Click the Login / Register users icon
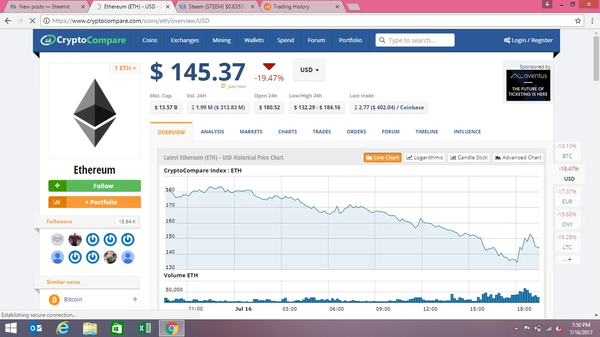600x337 pixels. (x=507, y=40)
